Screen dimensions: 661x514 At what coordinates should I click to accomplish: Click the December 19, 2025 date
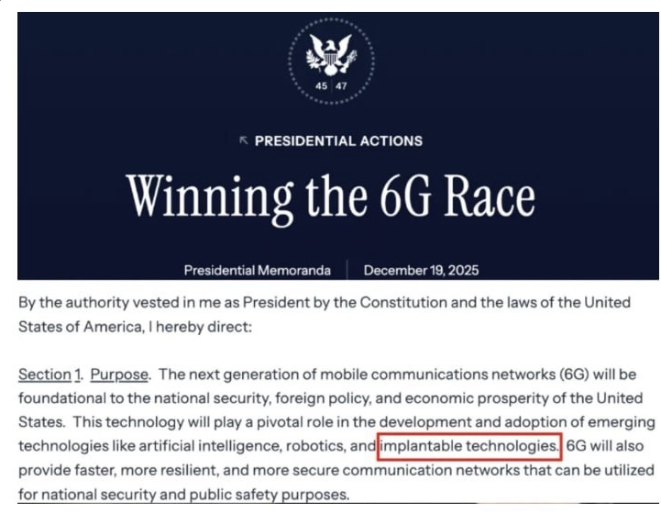[x=421, y=270]
